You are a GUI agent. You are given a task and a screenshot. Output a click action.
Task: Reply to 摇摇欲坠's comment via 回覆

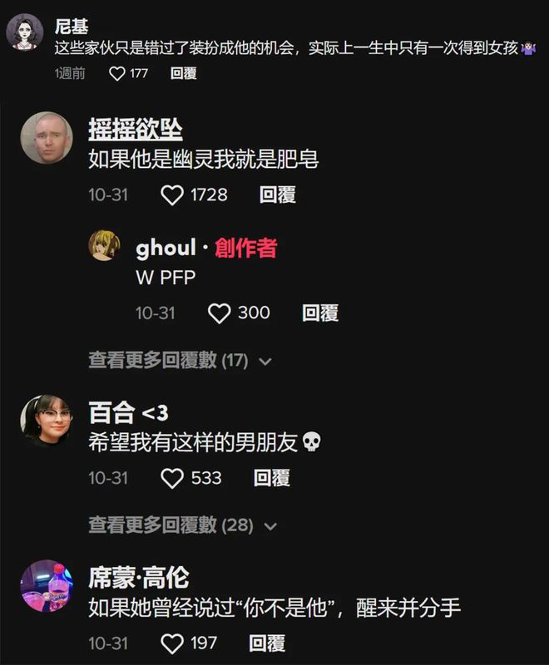(x=278, y=195)
